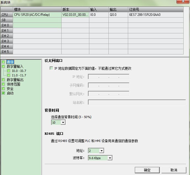
Task: Click the 站名称 input field
Action: pyautogui.click(x=137, y=102)
